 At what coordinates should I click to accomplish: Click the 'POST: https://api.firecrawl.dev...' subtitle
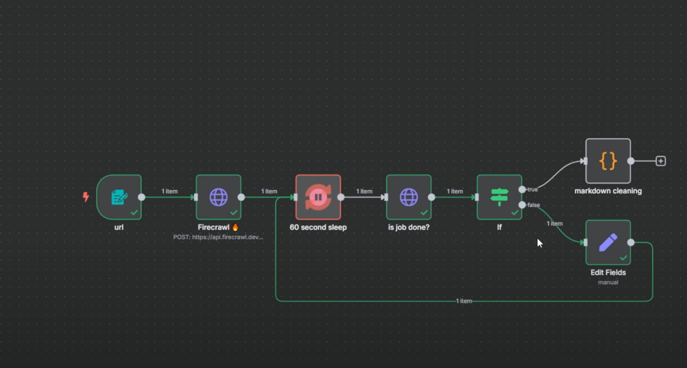(219, 237)
